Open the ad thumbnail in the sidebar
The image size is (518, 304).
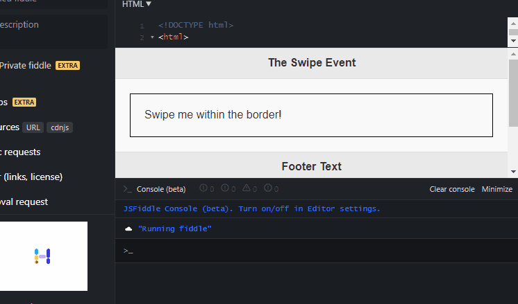(44, 256)
